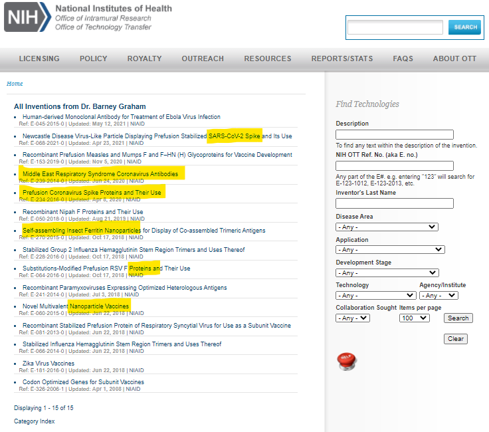Viewport: 489px width, 432px height.
Task: Open Novel Multivalent Nanoparticle Vaccines link
Action: [76, 306]
